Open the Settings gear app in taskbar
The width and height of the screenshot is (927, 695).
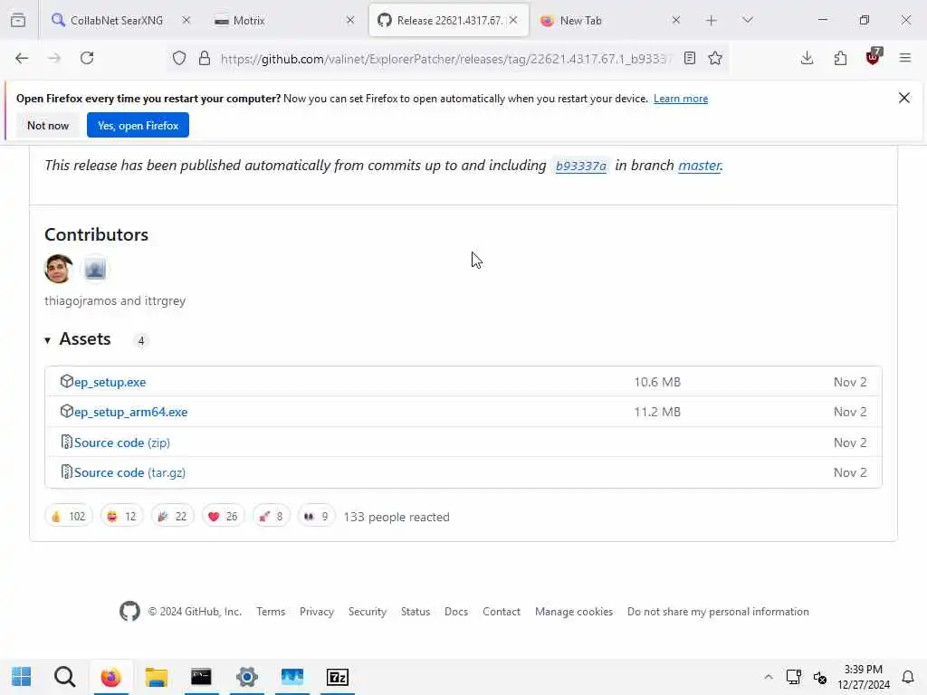247,677
